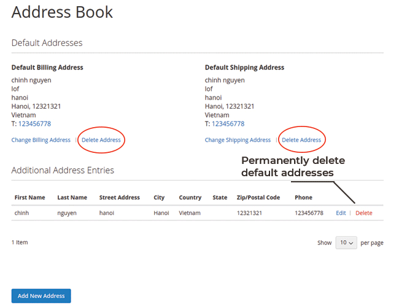Image resolution: width=399 pixels, height=307 pixels.
Task: Click the City column header
Action: pos(159,198)
